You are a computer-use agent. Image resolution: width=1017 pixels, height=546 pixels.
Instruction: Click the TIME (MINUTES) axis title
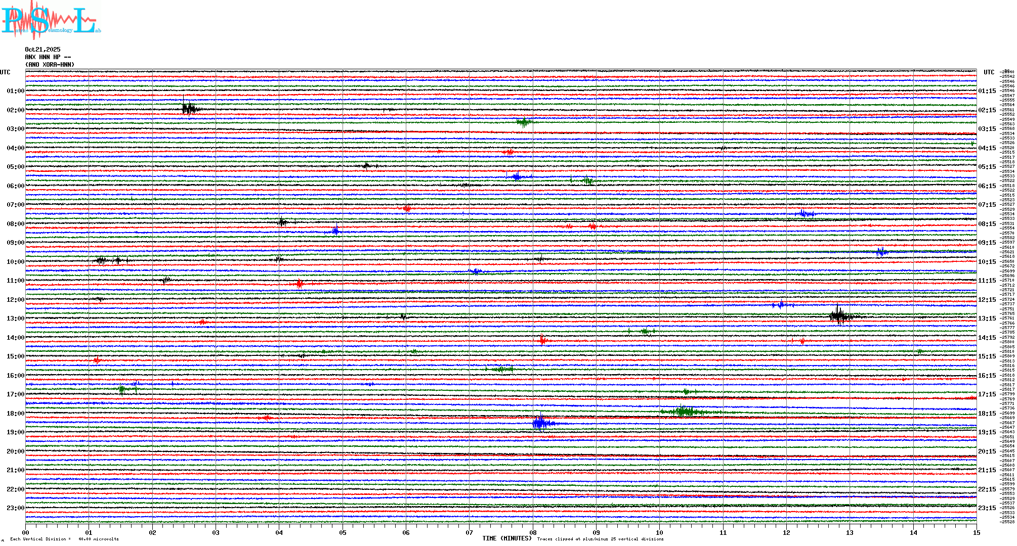pos(507,538)
